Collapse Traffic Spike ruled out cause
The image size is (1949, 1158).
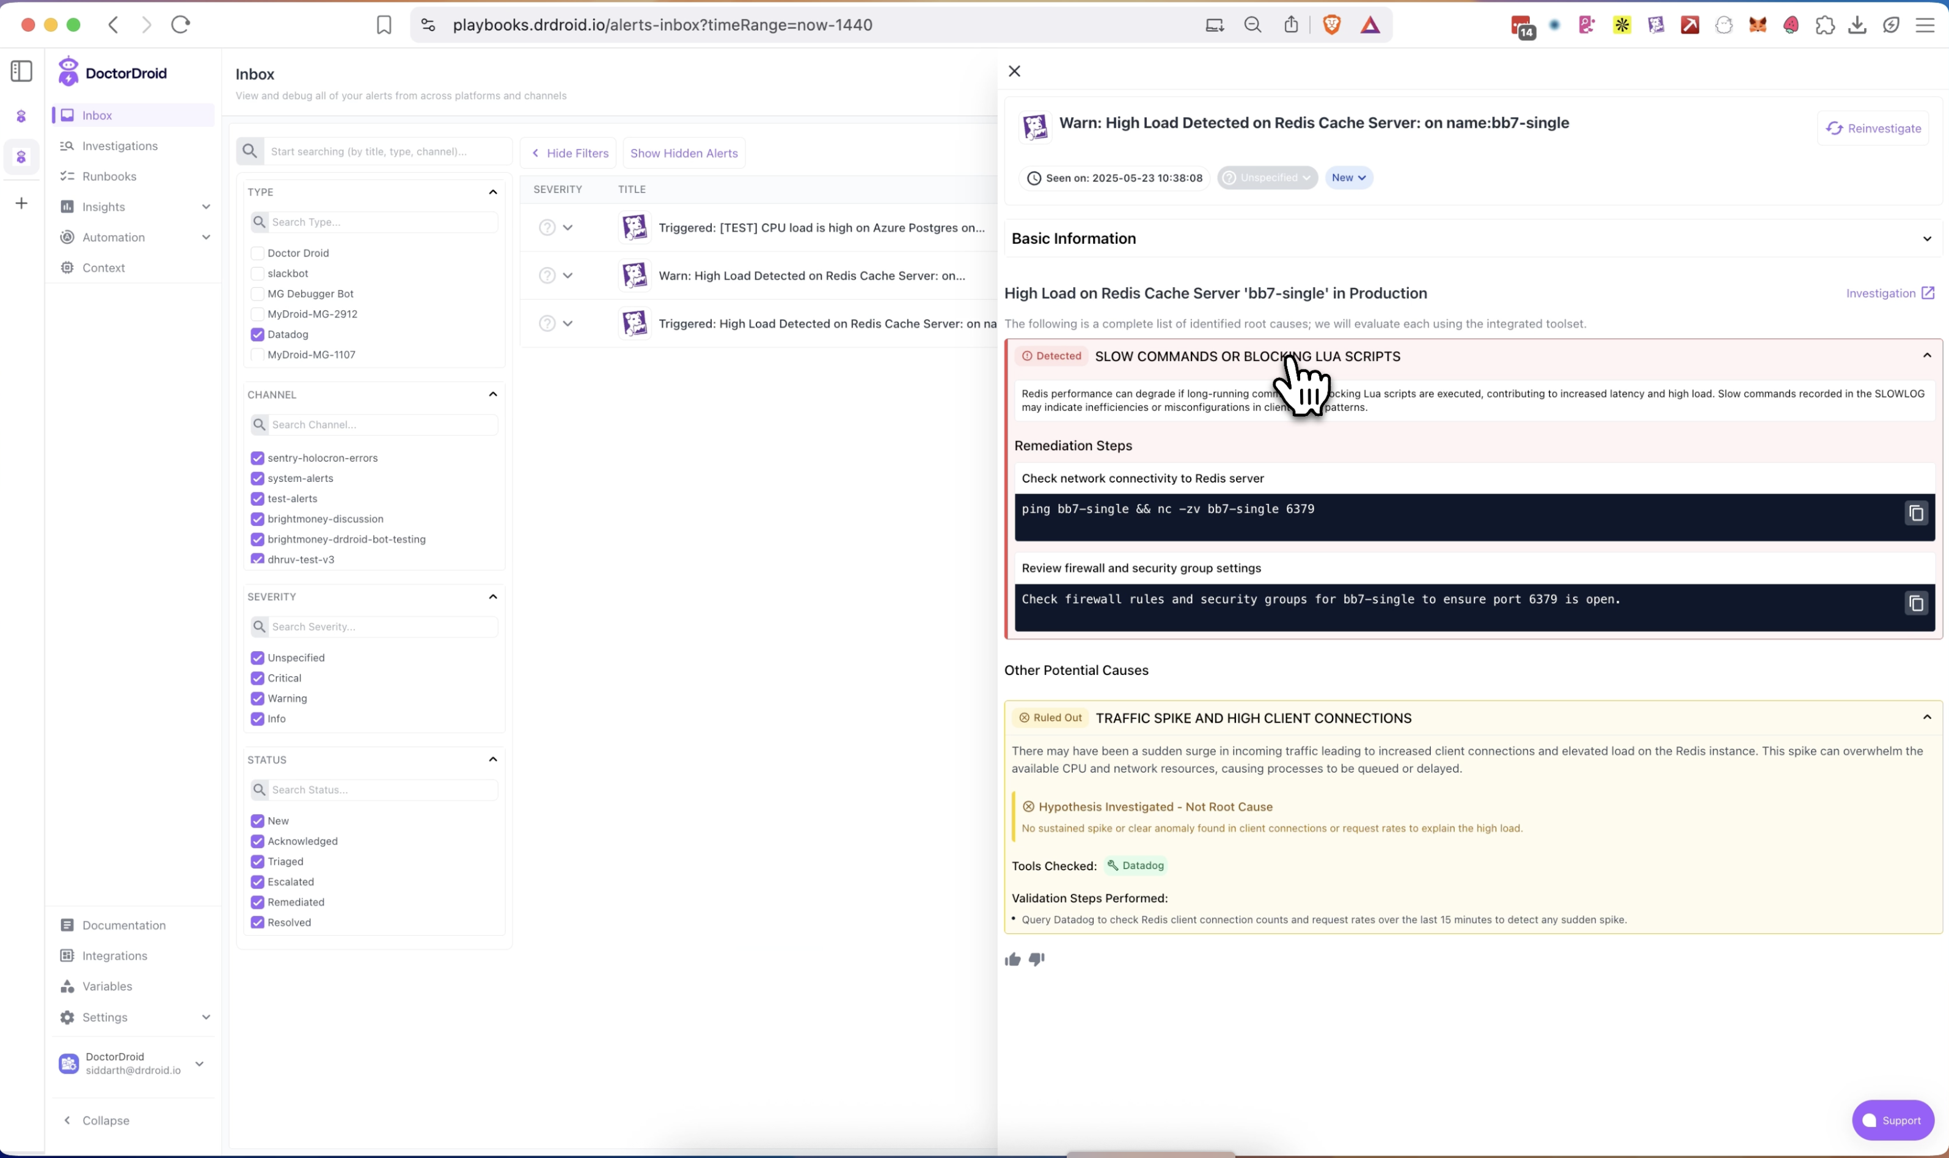1926,717
